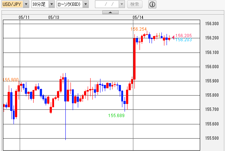This screenshot has width=225, height=151.
Task: Open the date picker dropdown arrow
Action: (x=122, y=4)
